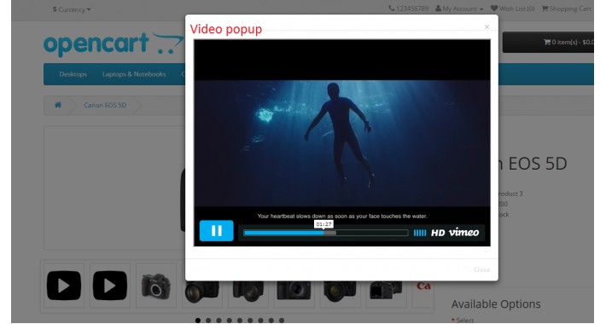Open Wish List (0) link

tap(512, 9)
